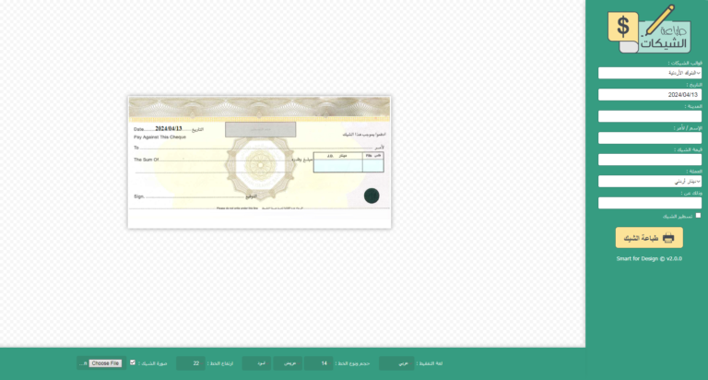Click the grey box on the cheque preview
Image resolution: width=708 pixels, height=380 pixels.
[x=260, y=130]
